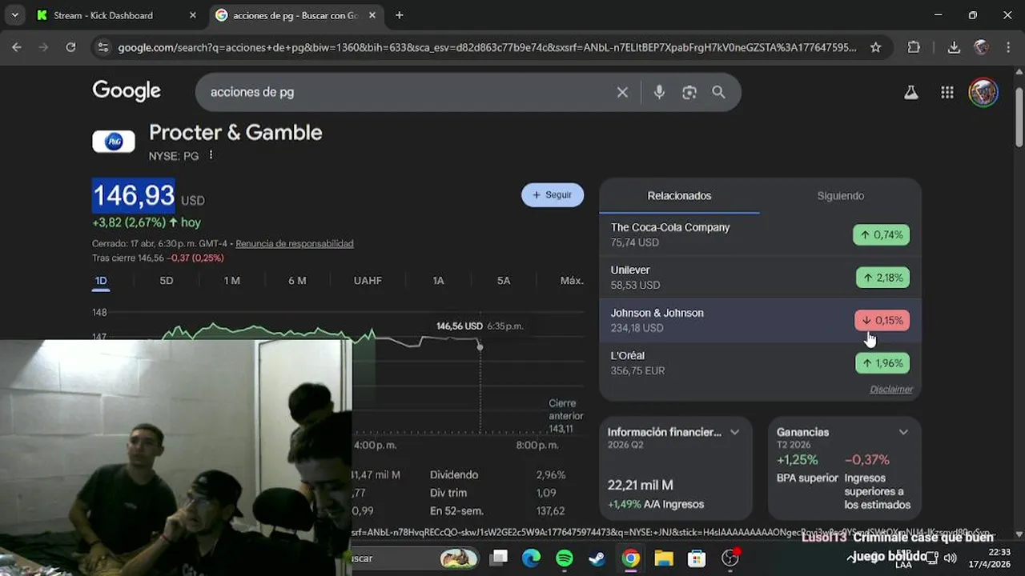The width and height of the screenshot is (1025, 576).
Task: Click the chart's 146,56 USD end marker
Action: click(x=480, y=346)
